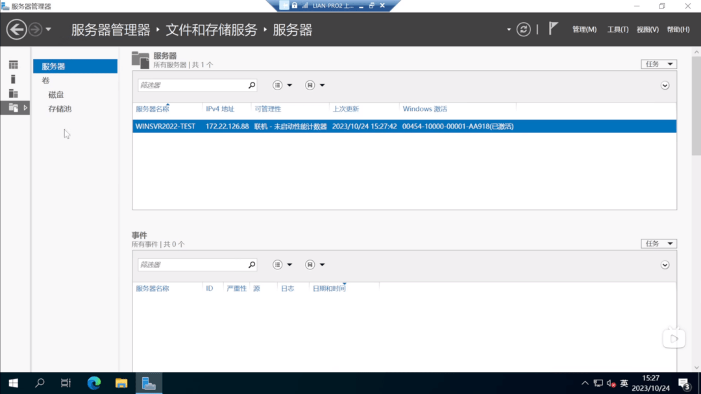The height and width of the screenshot is (394, 701).
Task: Open File Explorer from the taskbar
Action: click(121, 383)
